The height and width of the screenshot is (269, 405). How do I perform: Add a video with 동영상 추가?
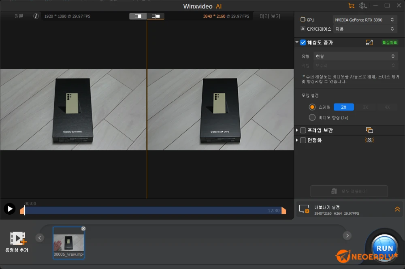[17, 241]
